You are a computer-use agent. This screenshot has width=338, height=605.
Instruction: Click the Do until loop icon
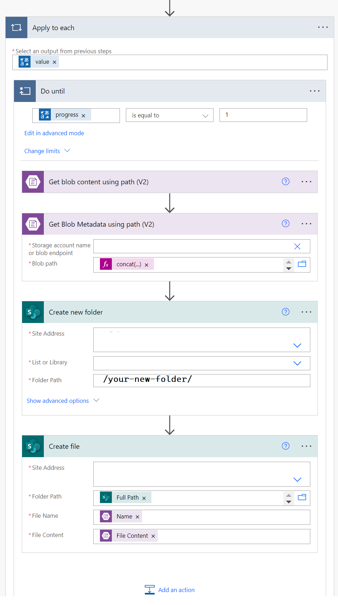[x=25, y=91]
